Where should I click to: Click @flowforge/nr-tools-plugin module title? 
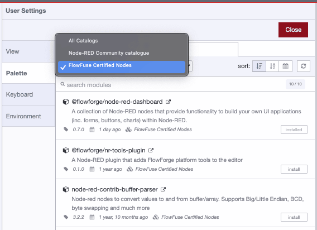(x=108, y=150)
